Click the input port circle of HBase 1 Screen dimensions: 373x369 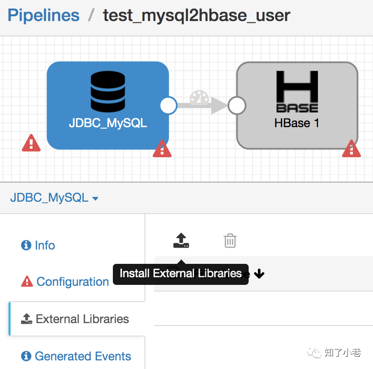[x=237, y=106]
